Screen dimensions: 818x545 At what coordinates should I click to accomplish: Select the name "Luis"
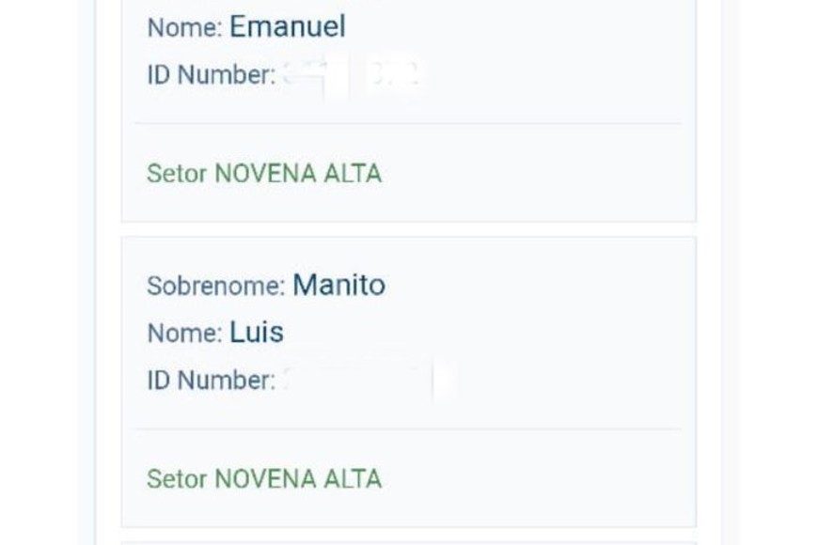point(256,332)
